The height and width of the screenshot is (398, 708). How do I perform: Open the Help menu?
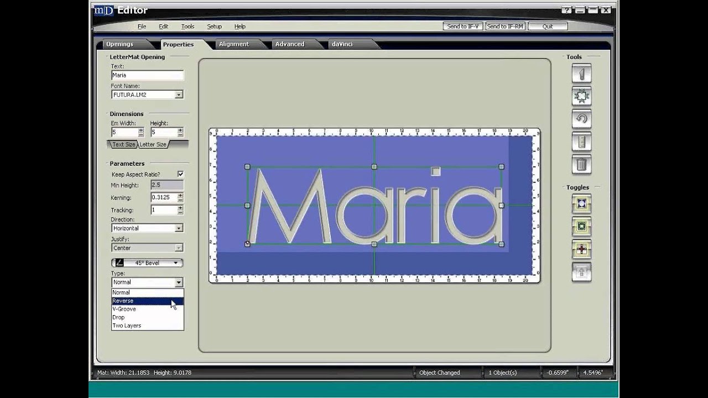(x=240, y=27)
